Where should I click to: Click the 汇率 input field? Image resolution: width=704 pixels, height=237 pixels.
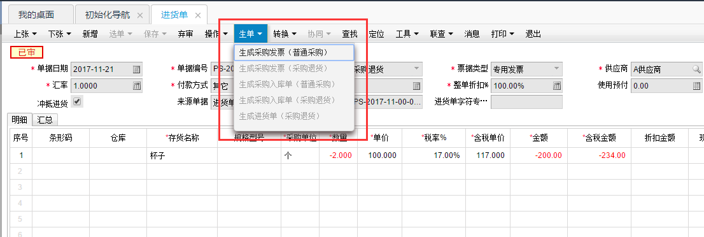coord(106,85)
